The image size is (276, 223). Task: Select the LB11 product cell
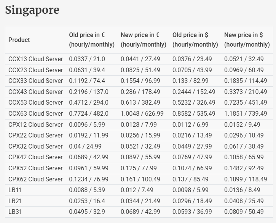[x=15, y=190]
